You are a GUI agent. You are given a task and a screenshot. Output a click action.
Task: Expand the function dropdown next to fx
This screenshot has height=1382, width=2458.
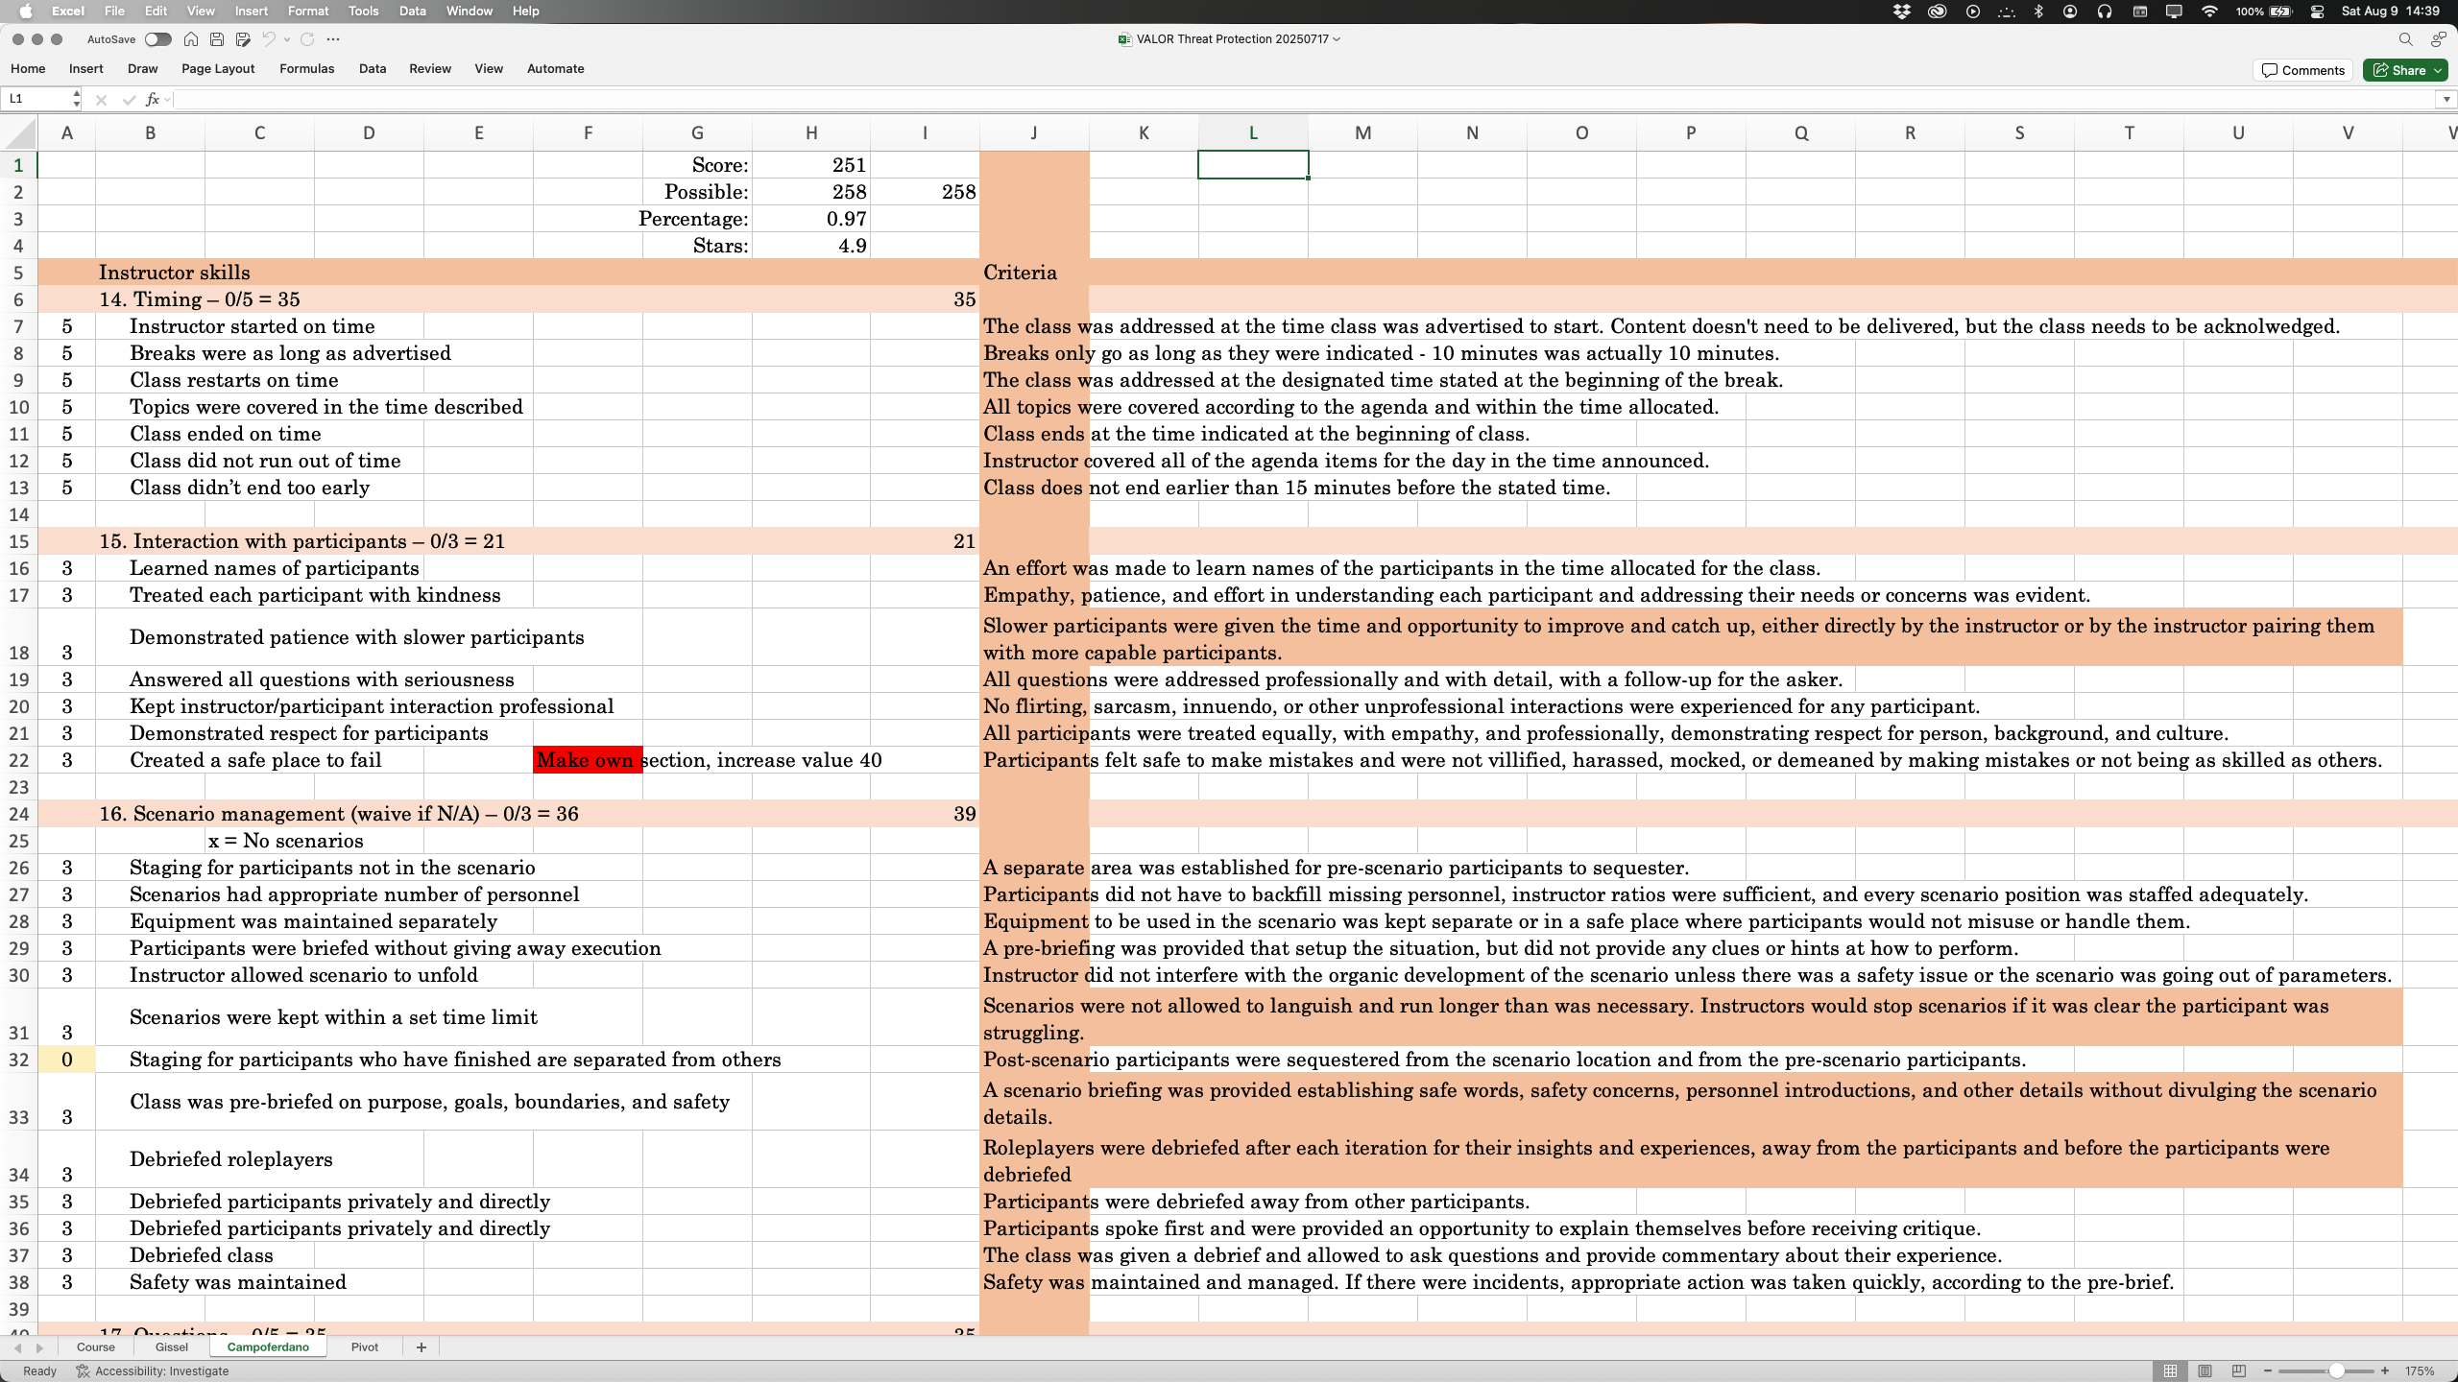click(x=167, y=99)
